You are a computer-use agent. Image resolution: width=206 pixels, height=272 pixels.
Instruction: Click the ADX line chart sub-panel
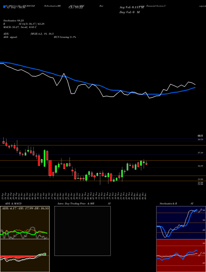pos(25,223)
